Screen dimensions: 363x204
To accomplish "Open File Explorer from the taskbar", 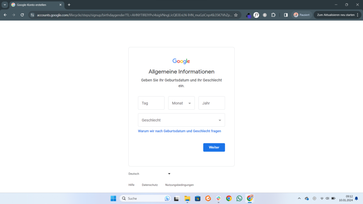I will coord(187,198).
